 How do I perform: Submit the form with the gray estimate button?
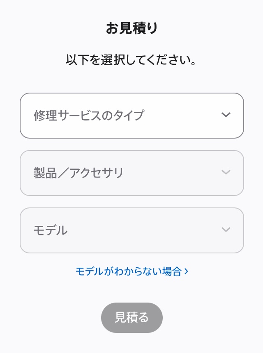tap(131, 318)
